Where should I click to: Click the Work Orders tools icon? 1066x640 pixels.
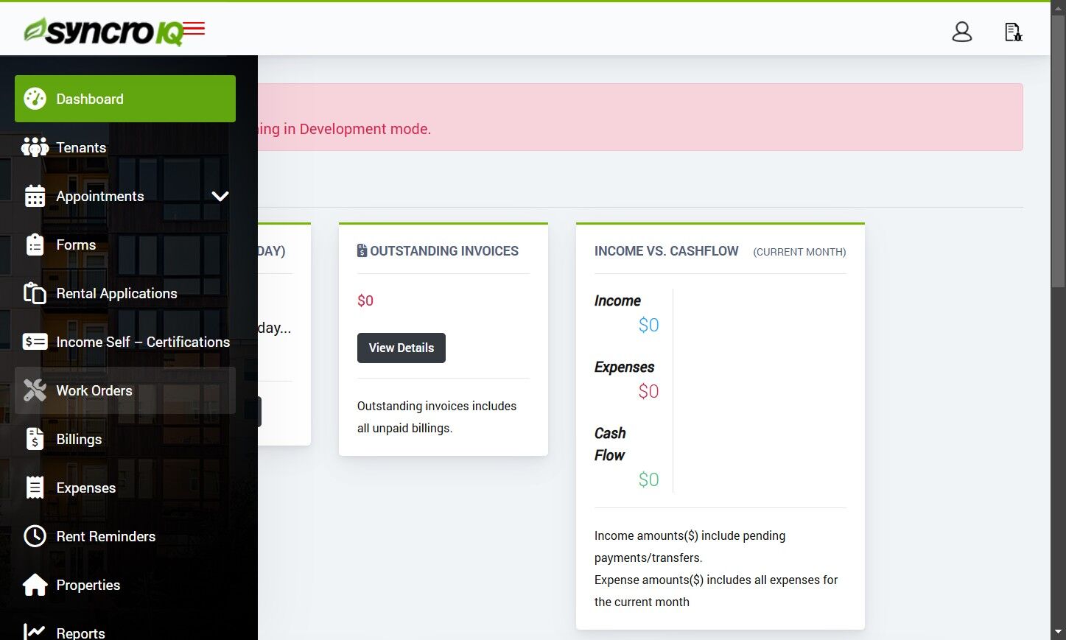point(35,390)
